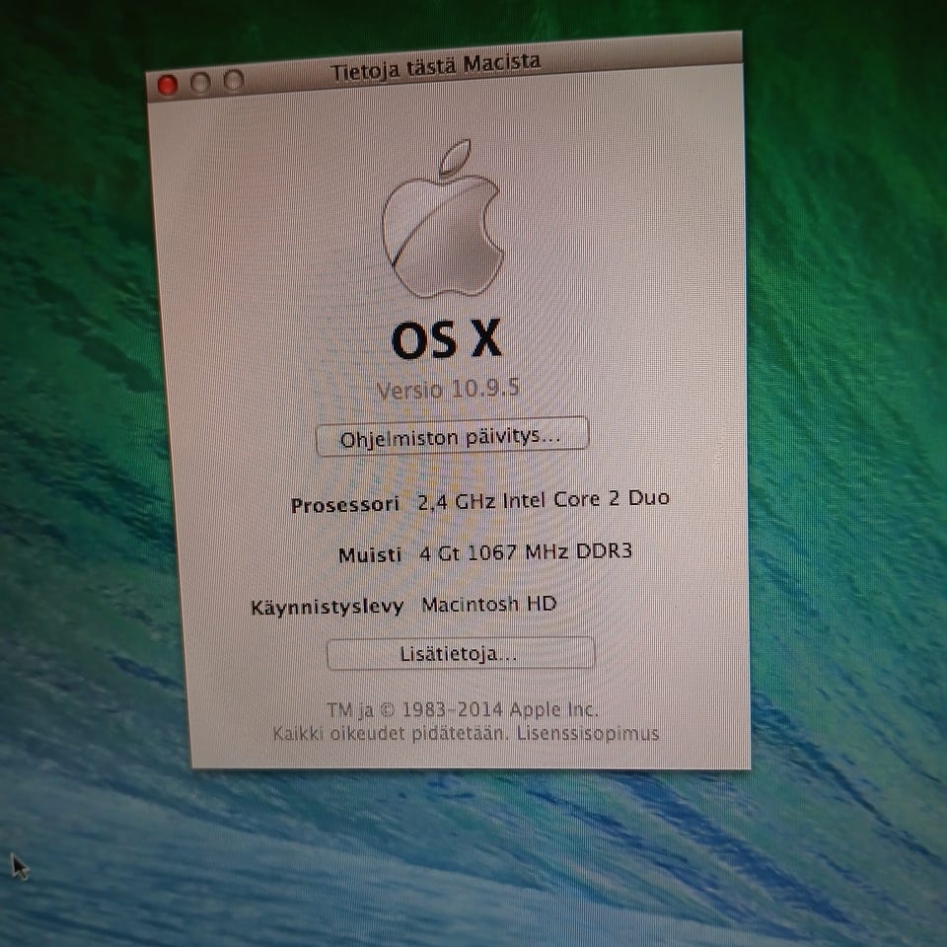The image size is (947, 947).
Task: Click the Apple logo image
Action: point(443,219)
